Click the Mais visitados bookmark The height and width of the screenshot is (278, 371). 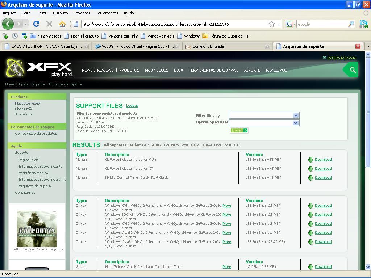click(46, 36)
